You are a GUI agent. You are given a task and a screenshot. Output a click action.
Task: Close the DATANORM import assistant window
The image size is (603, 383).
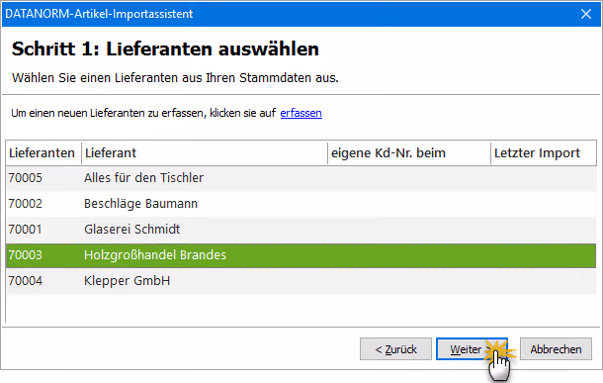tap(586, 14)
